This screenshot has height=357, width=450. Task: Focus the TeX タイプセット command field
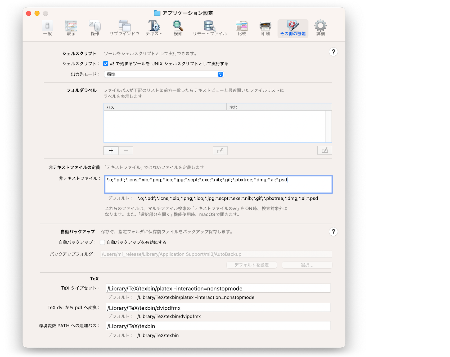pos(218,288)
